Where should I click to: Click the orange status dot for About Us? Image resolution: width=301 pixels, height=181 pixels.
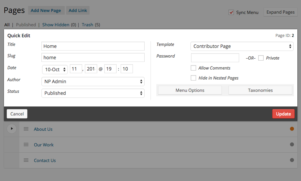[x=292, y=129]
